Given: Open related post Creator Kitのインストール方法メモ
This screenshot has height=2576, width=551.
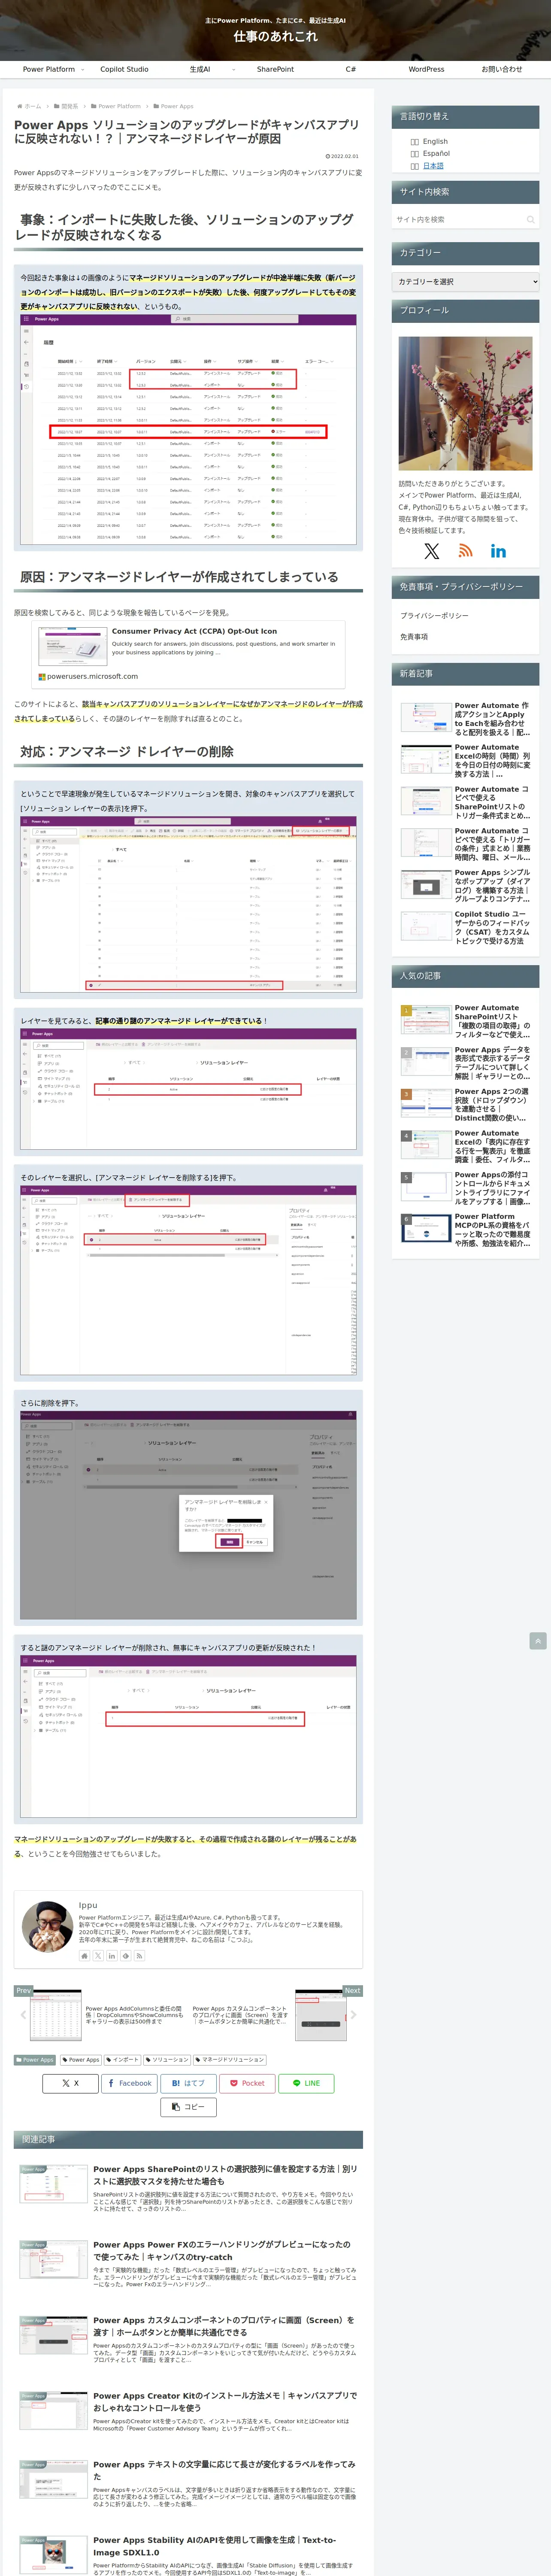Looking at the screenshot, I should coord(188,2413).
